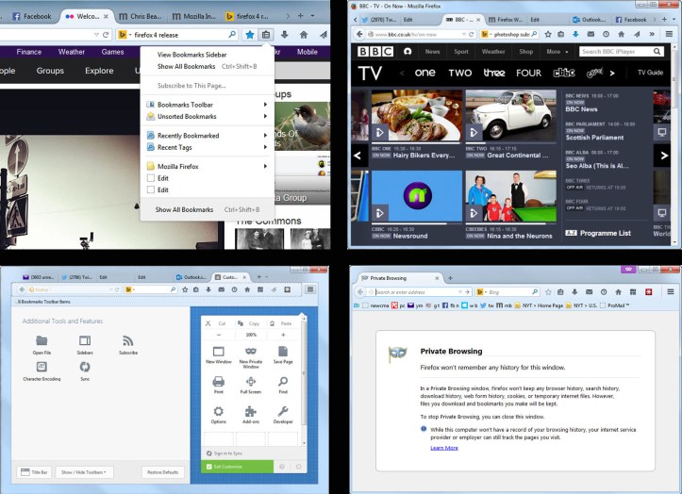Screen dimensions: 682x494
Task: Click Learn More link in Private Browsing
Action: coord(444,448)
